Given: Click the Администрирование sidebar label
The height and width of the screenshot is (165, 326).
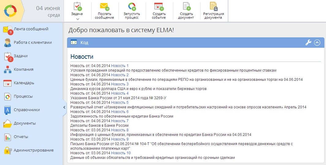Looking at the screenshot, I should tap(34, 150).
